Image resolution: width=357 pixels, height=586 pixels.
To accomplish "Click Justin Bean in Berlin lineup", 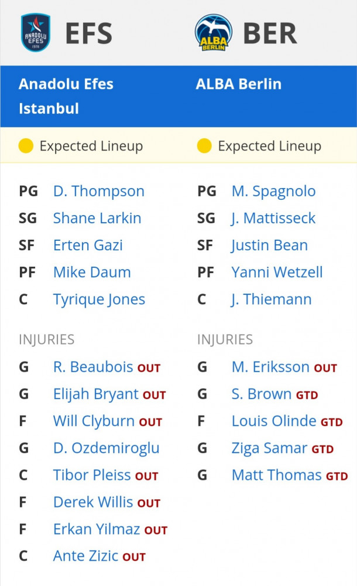I will (x=270, y=245).
